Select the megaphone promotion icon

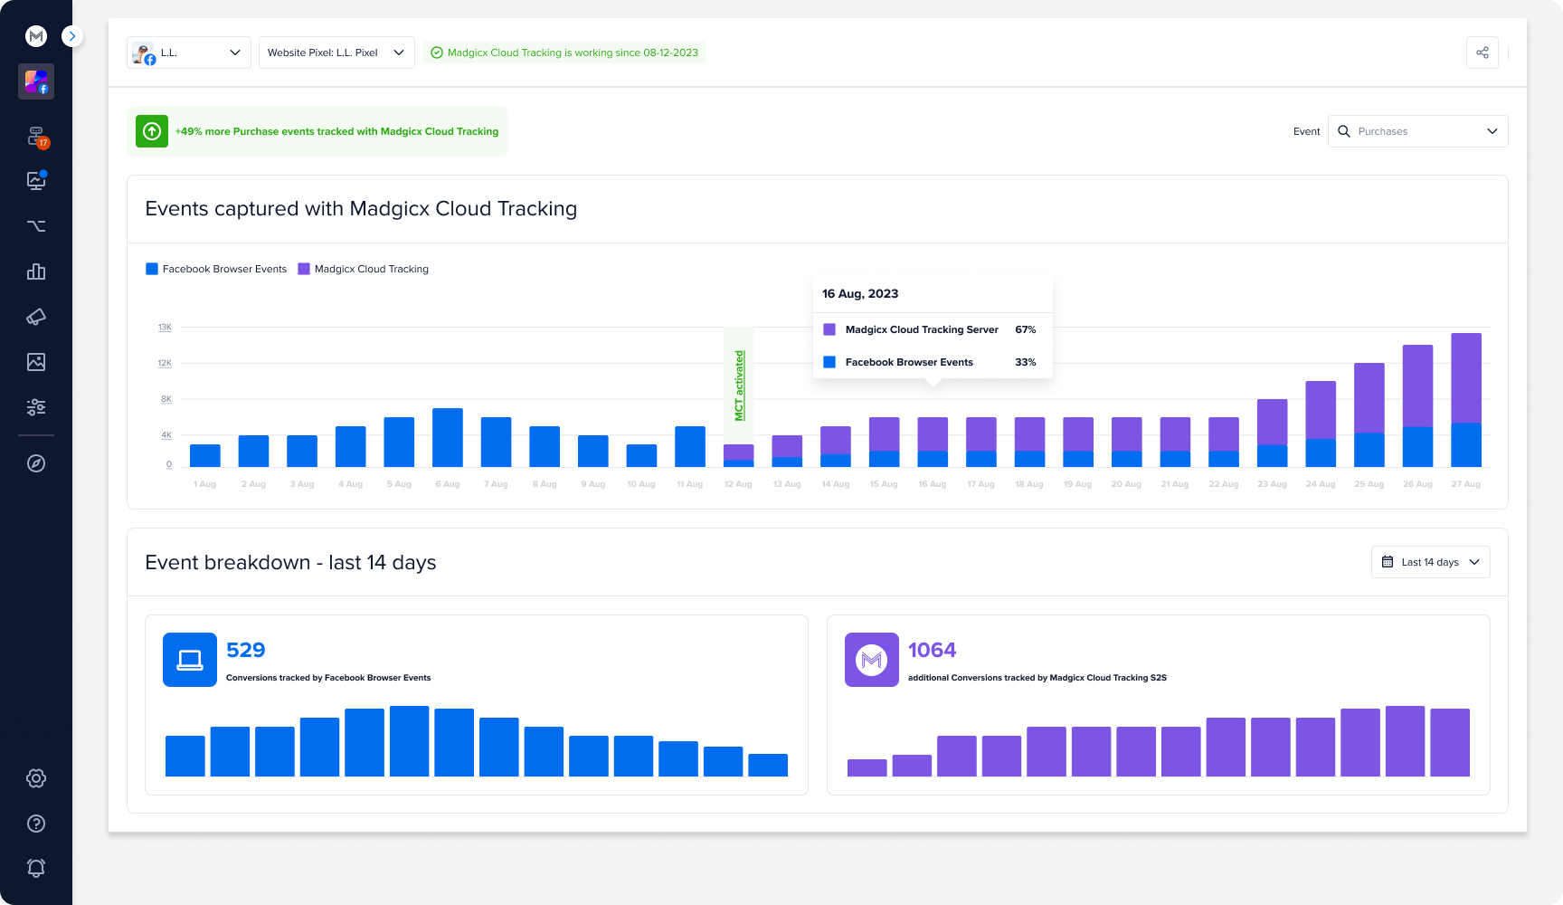tap(36, 317)
